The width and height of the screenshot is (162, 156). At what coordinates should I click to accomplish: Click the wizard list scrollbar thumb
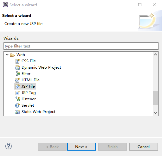coord(155,98)
